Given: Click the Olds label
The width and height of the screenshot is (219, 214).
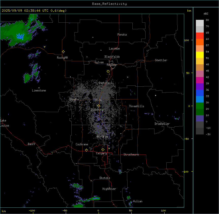Looking at the screenshot, I should 99,100.
